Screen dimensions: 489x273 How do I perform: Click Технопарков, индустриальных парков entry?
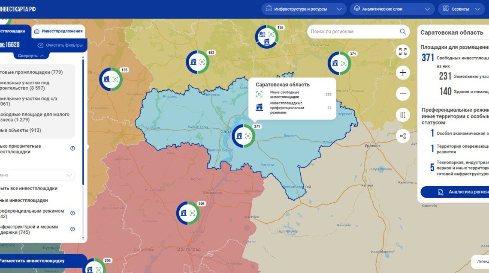point(459,168)
